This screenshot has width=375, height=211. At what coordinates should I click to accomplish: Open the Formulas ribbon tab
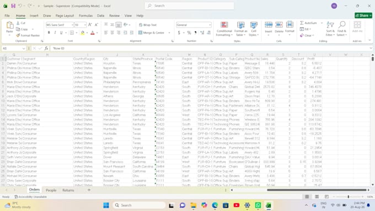85,15
